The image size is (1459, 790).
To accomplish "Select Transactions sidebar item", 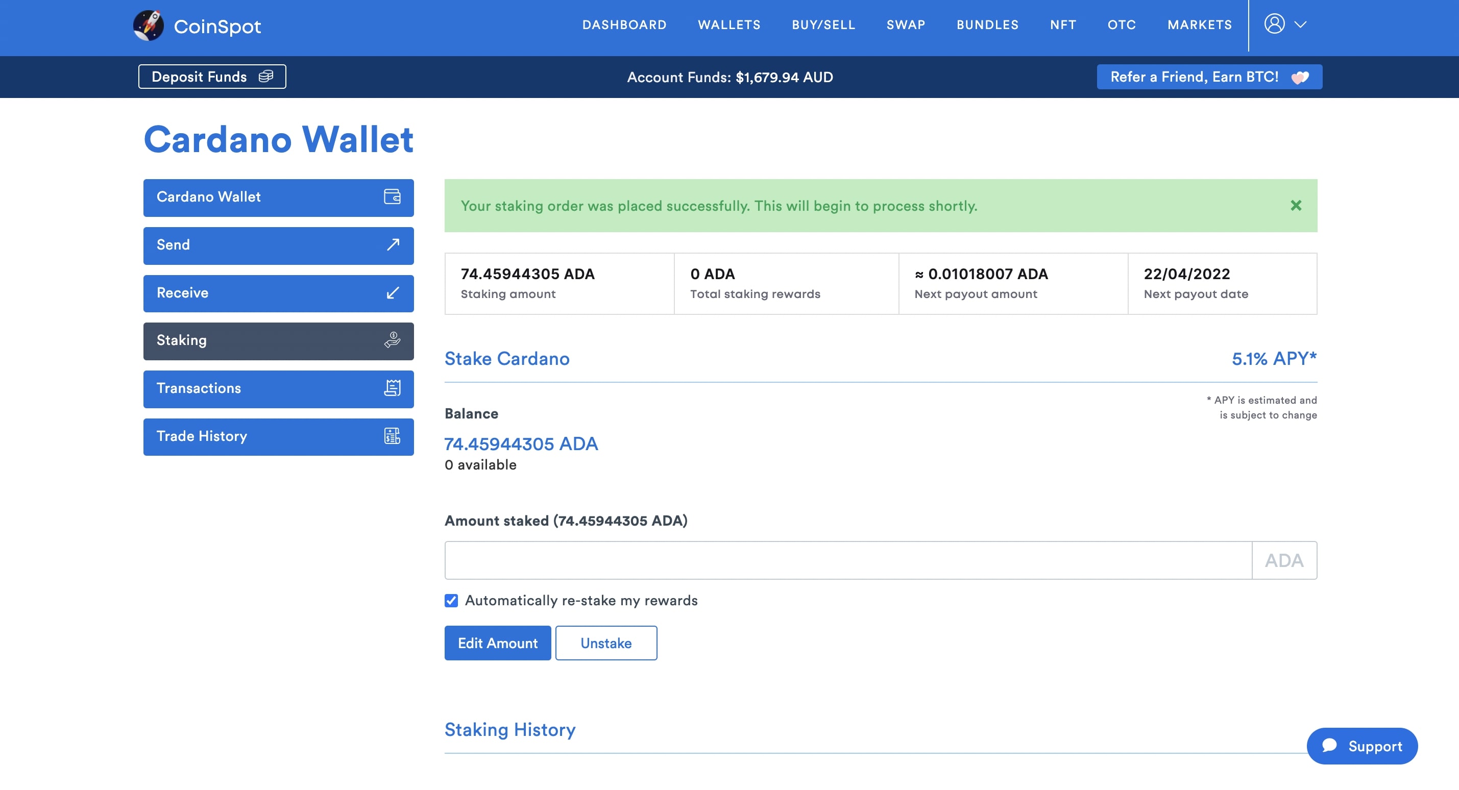I will (278, 388).
